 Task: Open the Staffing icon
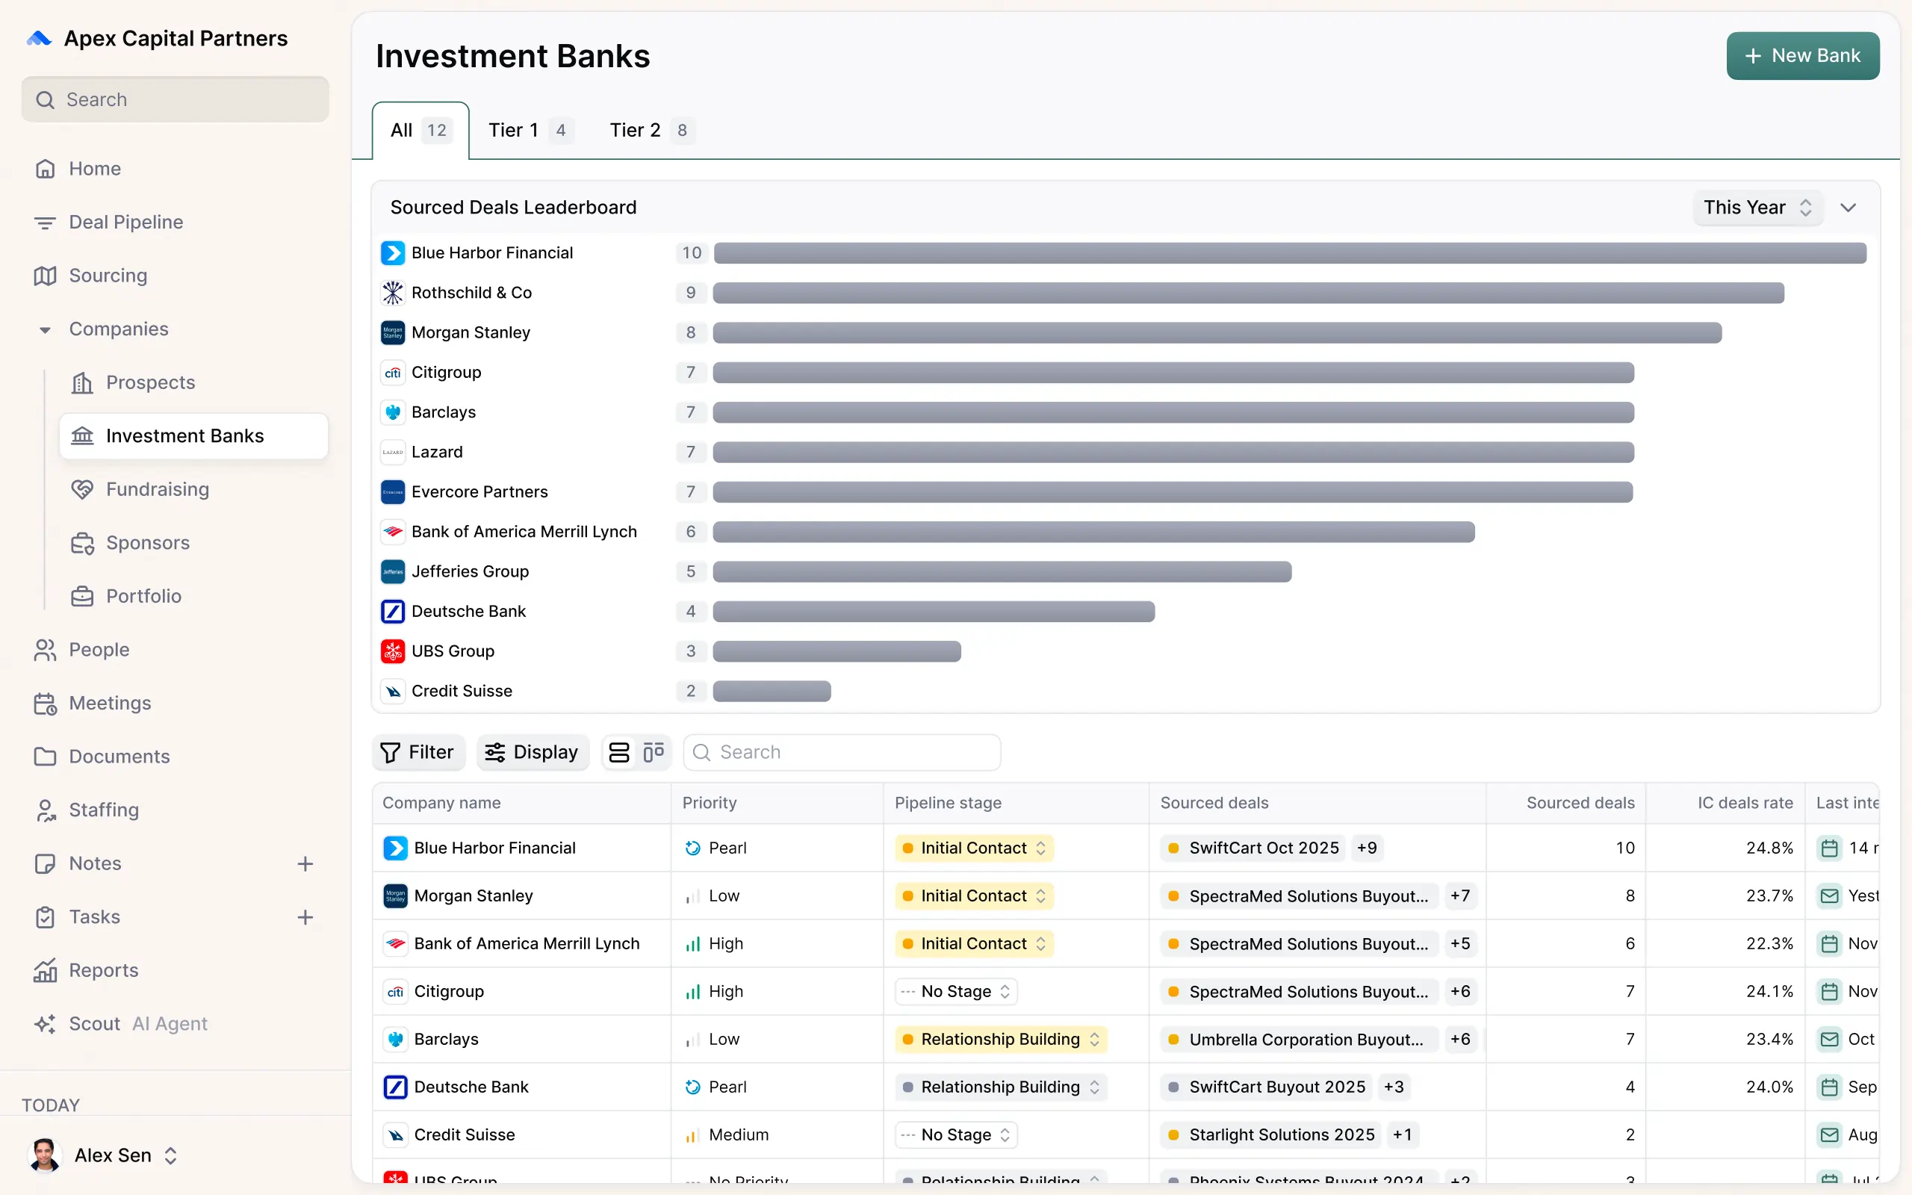click(45, 810)
